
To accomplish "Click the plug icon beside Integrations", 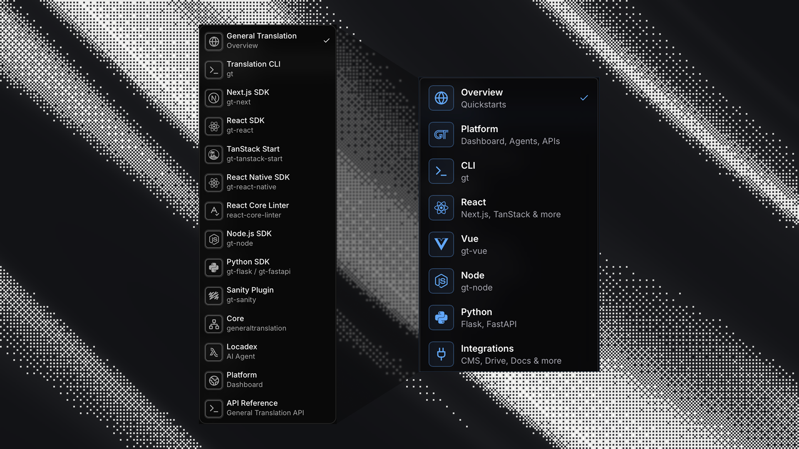I will (441, 354).
